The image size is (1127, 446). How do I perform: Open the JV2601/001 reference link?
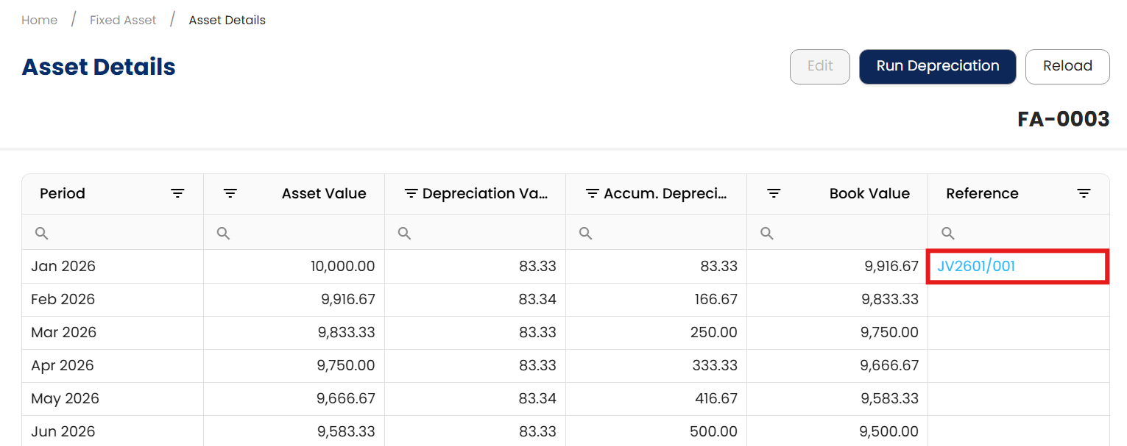click(x=976, y=266)
